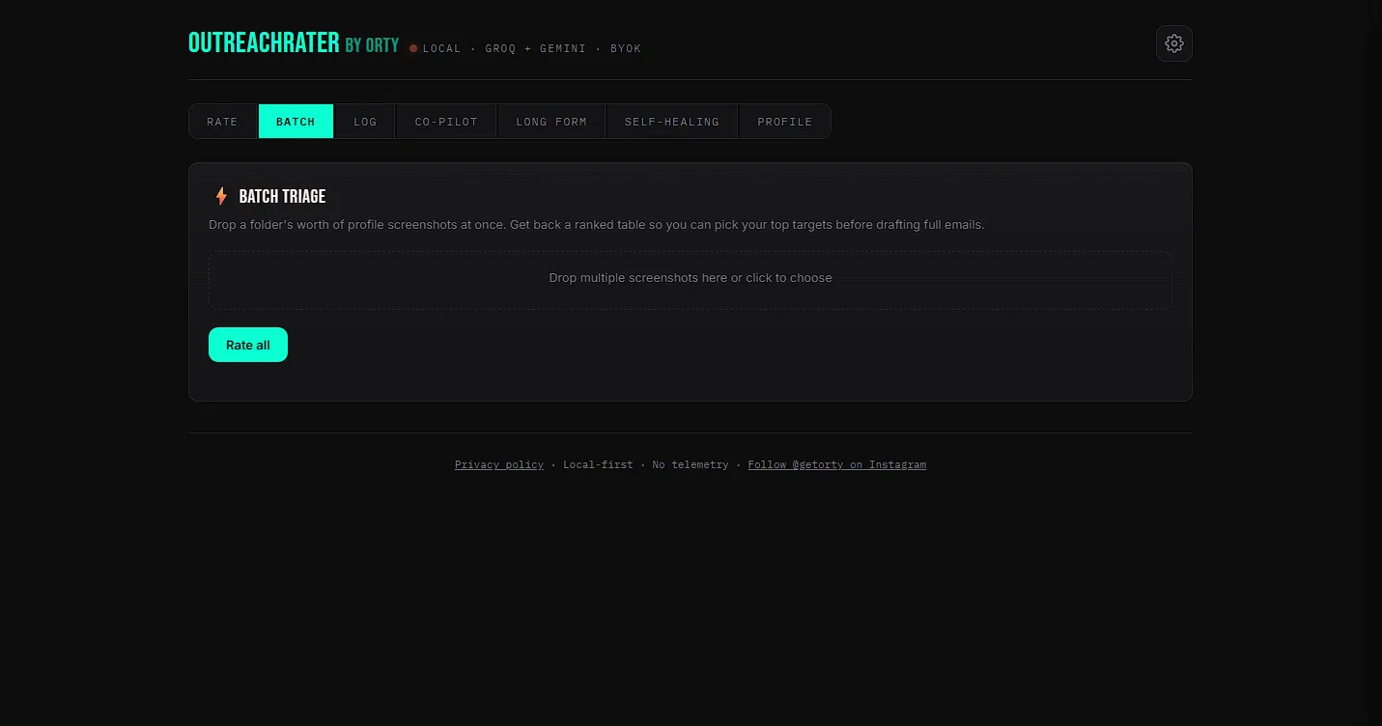Switch to the SELF-HEALING tab

(672, 122)
